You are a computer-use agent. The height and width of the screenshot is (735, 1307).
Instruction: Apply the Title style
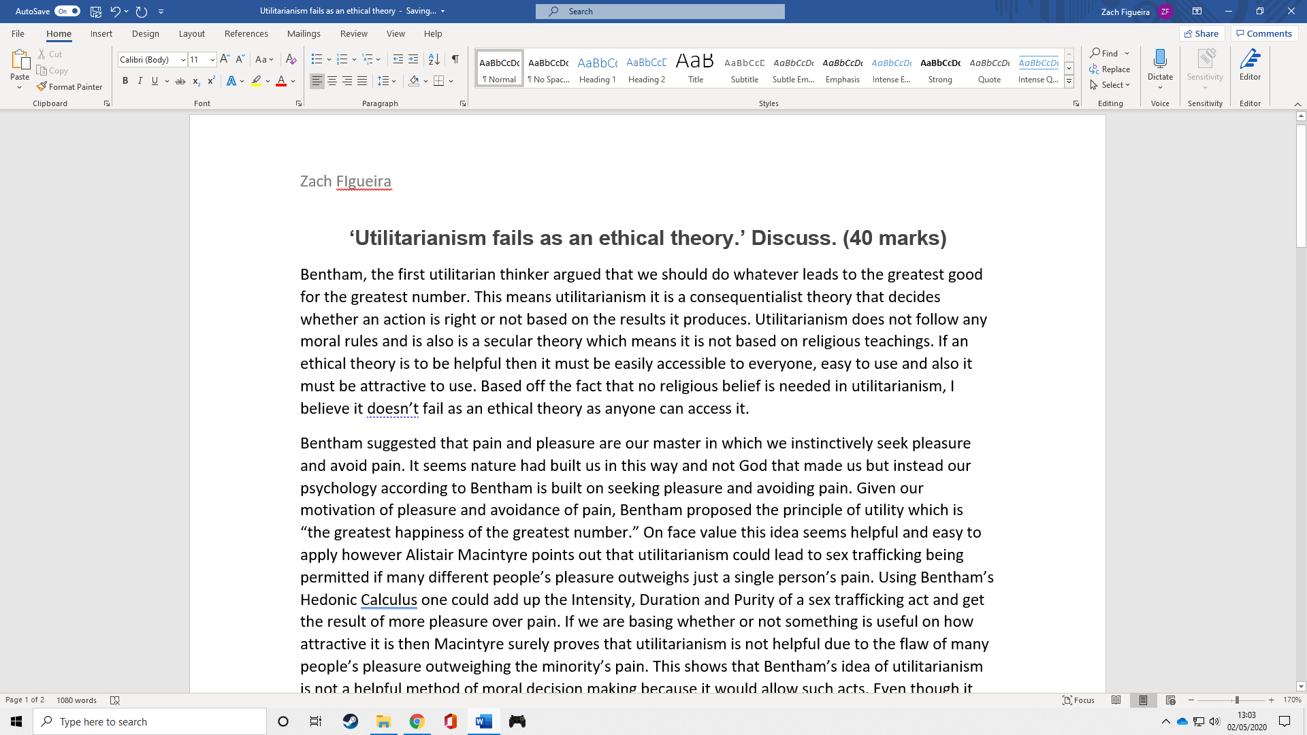point(696,68)
